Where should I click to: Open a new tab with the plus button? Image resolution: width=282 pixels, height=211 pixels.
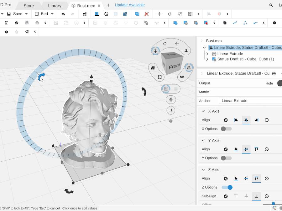(108, 5)
